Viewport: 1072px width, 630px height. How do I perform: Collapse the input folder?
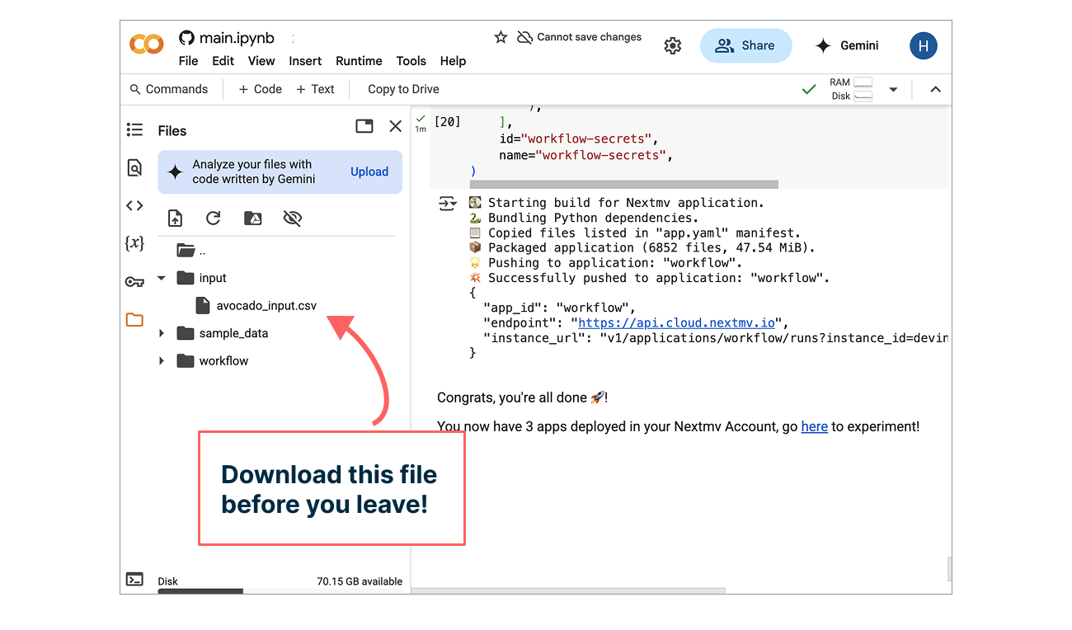pyautogui.click(x=162, y=279)
